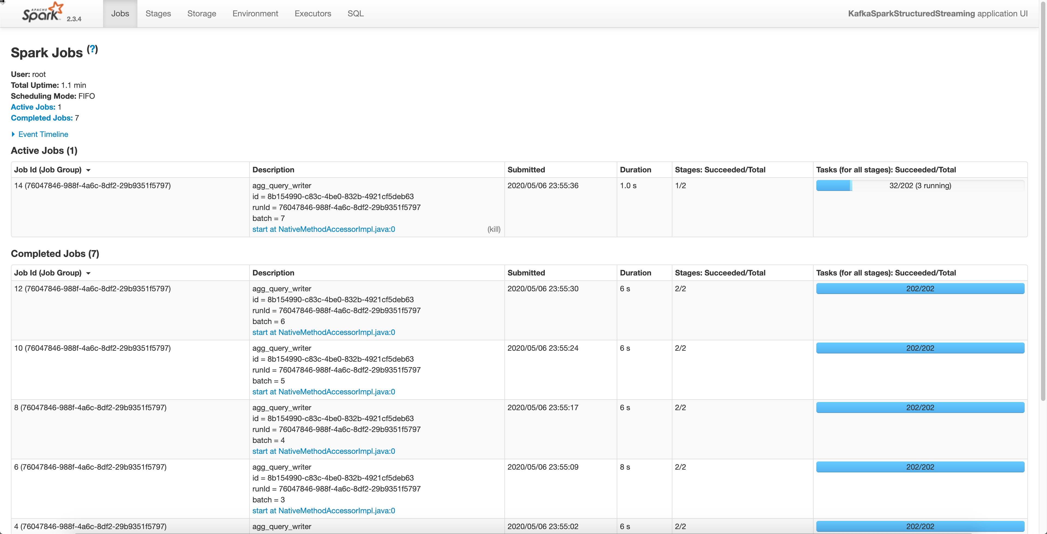Image resolution: width=1047 pixels, height=534 pixels.
Task: Switch to the Stages tab
Action: point(158,13)
